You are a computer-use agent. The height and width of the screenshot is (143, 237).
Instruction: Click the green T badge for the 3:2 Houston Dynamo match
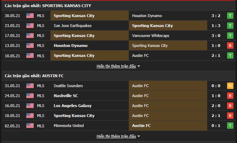(230, 16)
